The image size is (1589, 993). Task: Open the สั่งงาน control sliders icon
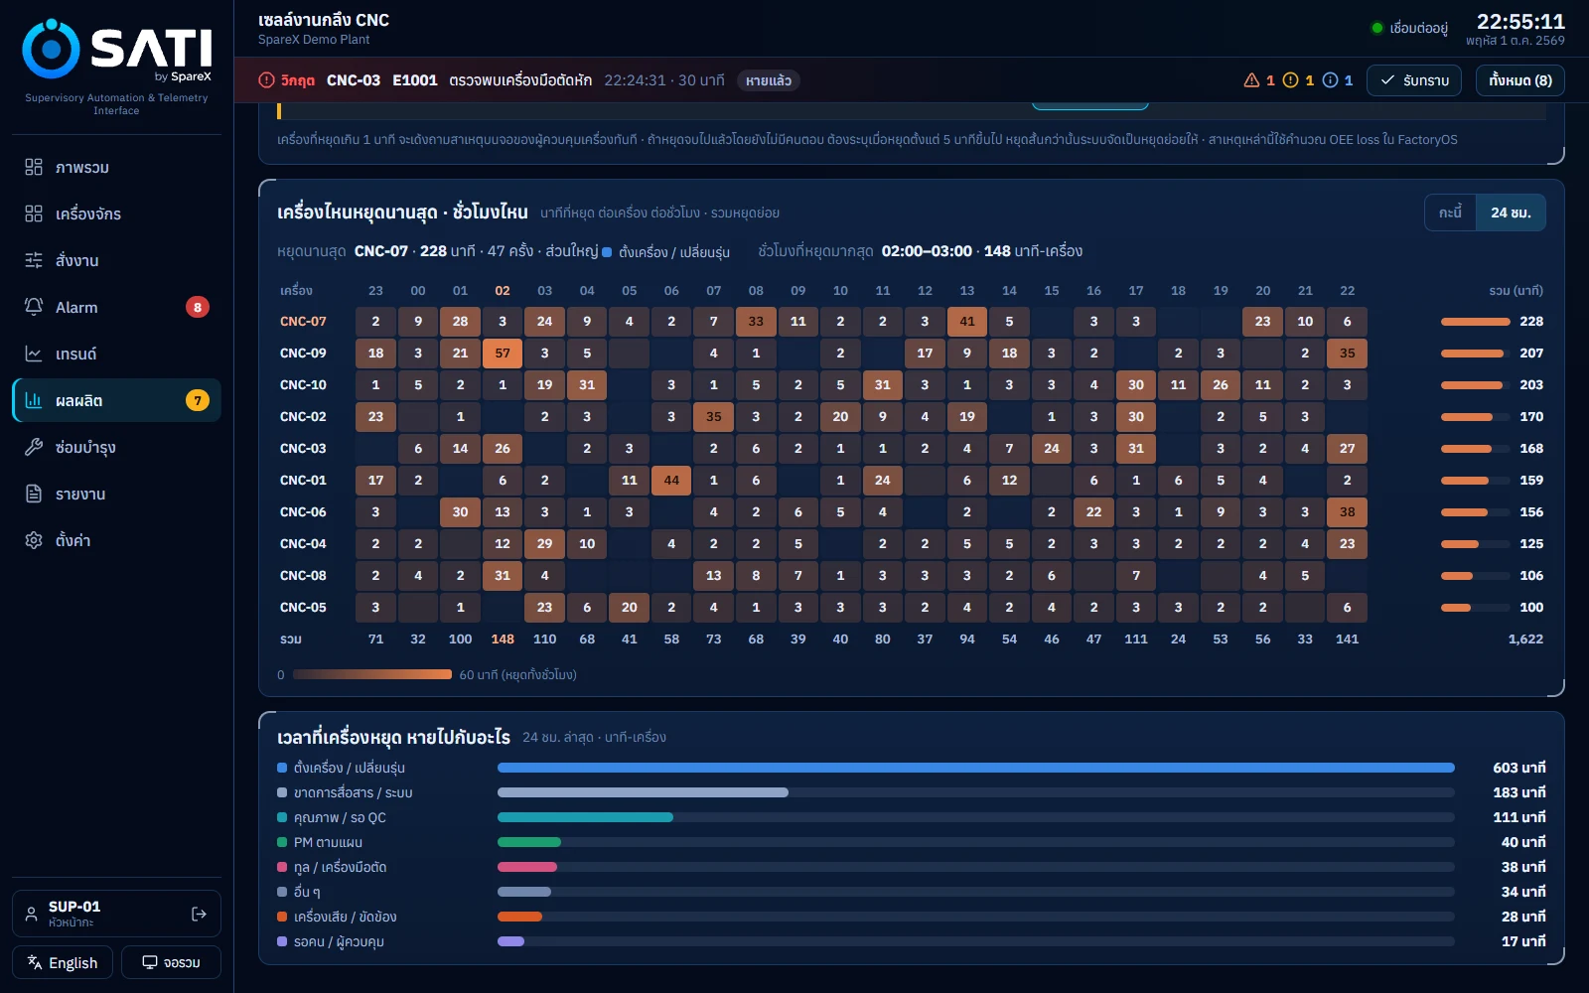point(34,260)
